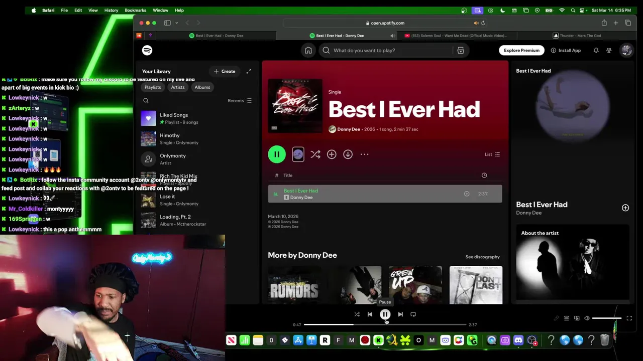Pause playback in bottom player bar
643x361 pixels.
pos(385,314)
